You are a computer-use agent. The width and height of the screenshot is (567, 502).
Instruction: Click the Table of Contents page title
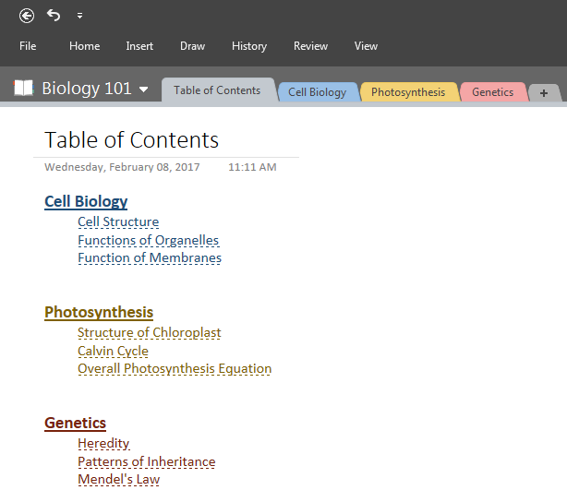click(131, 140)
